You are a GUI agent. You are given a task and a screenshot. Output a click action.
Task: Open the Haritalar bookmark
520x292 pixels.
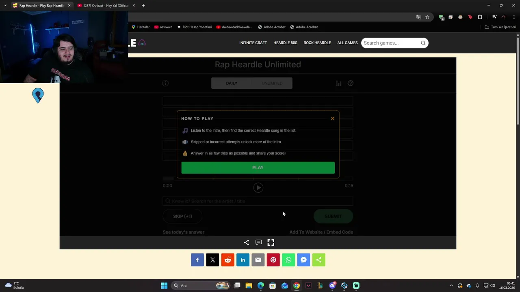[x=141, y=27]
